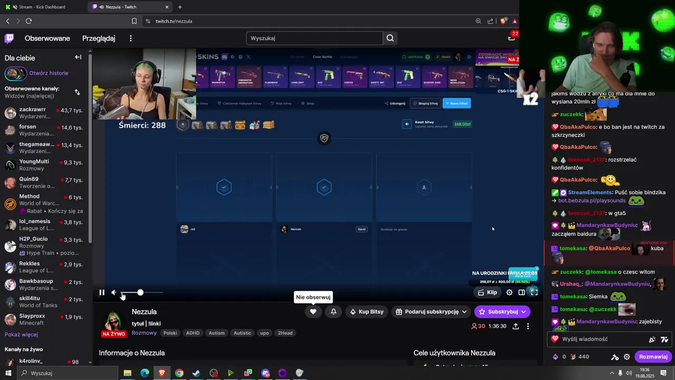Create a clip with the Klip button
The image size is (675, 380).
point(488,292)
